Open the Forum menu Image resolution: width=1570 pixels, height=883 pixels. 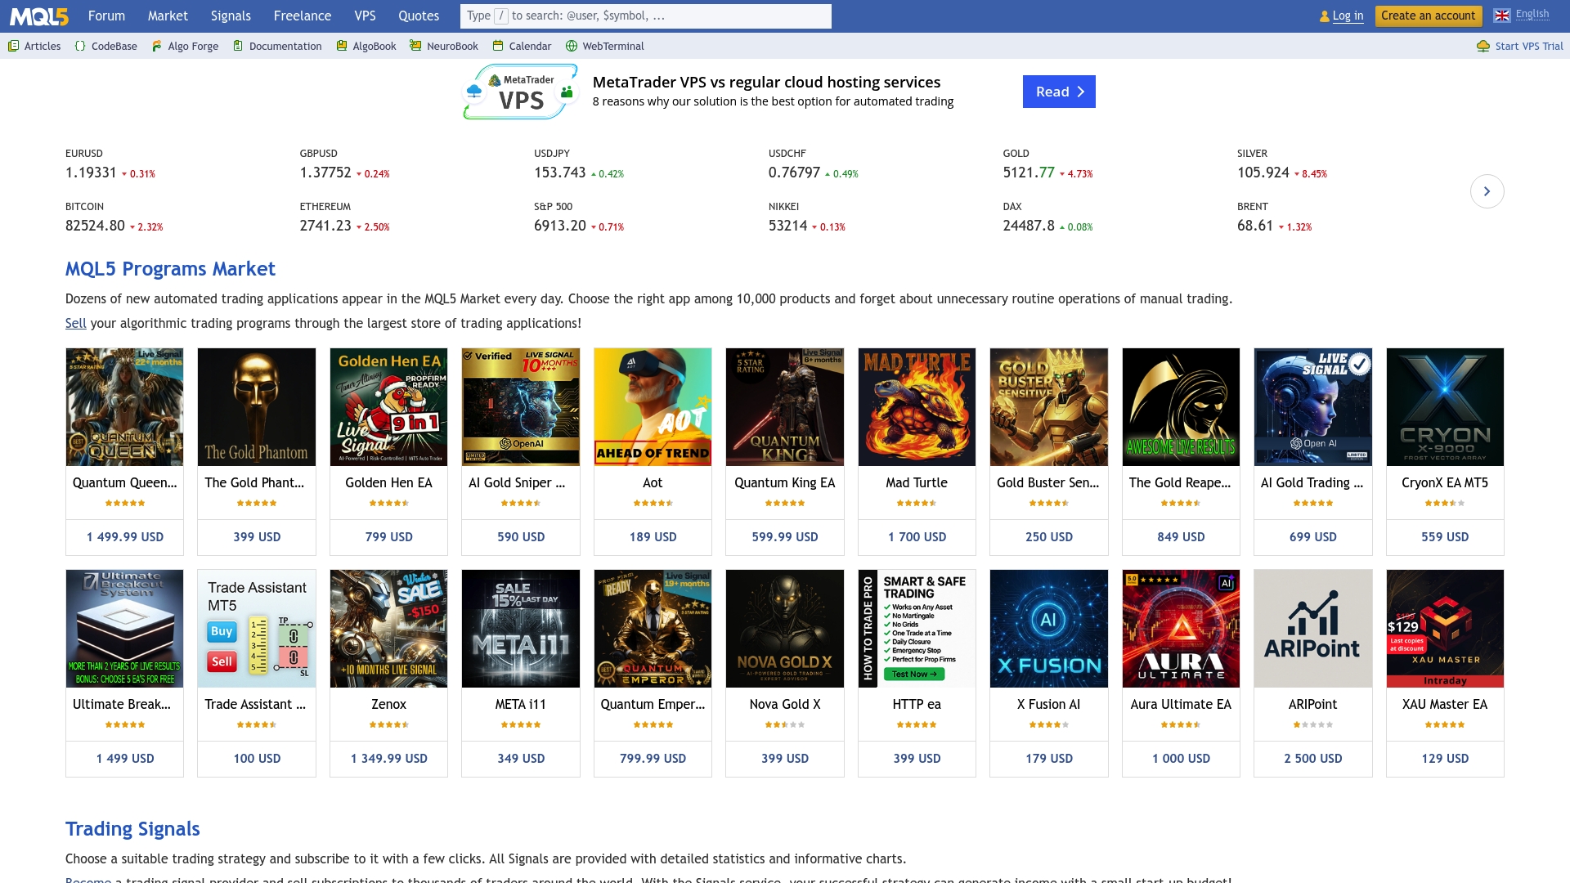[106, 16]
